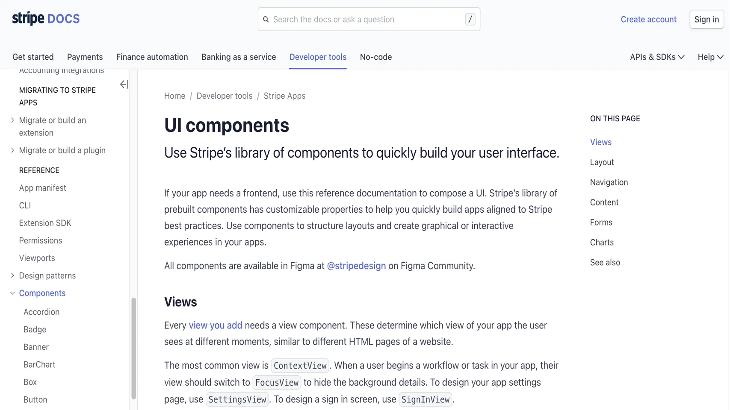The width and height of the screenshot is (730, 410).
Task: Open the Banking as a service section
Action: pyautogui.click(x=239, y=57)
